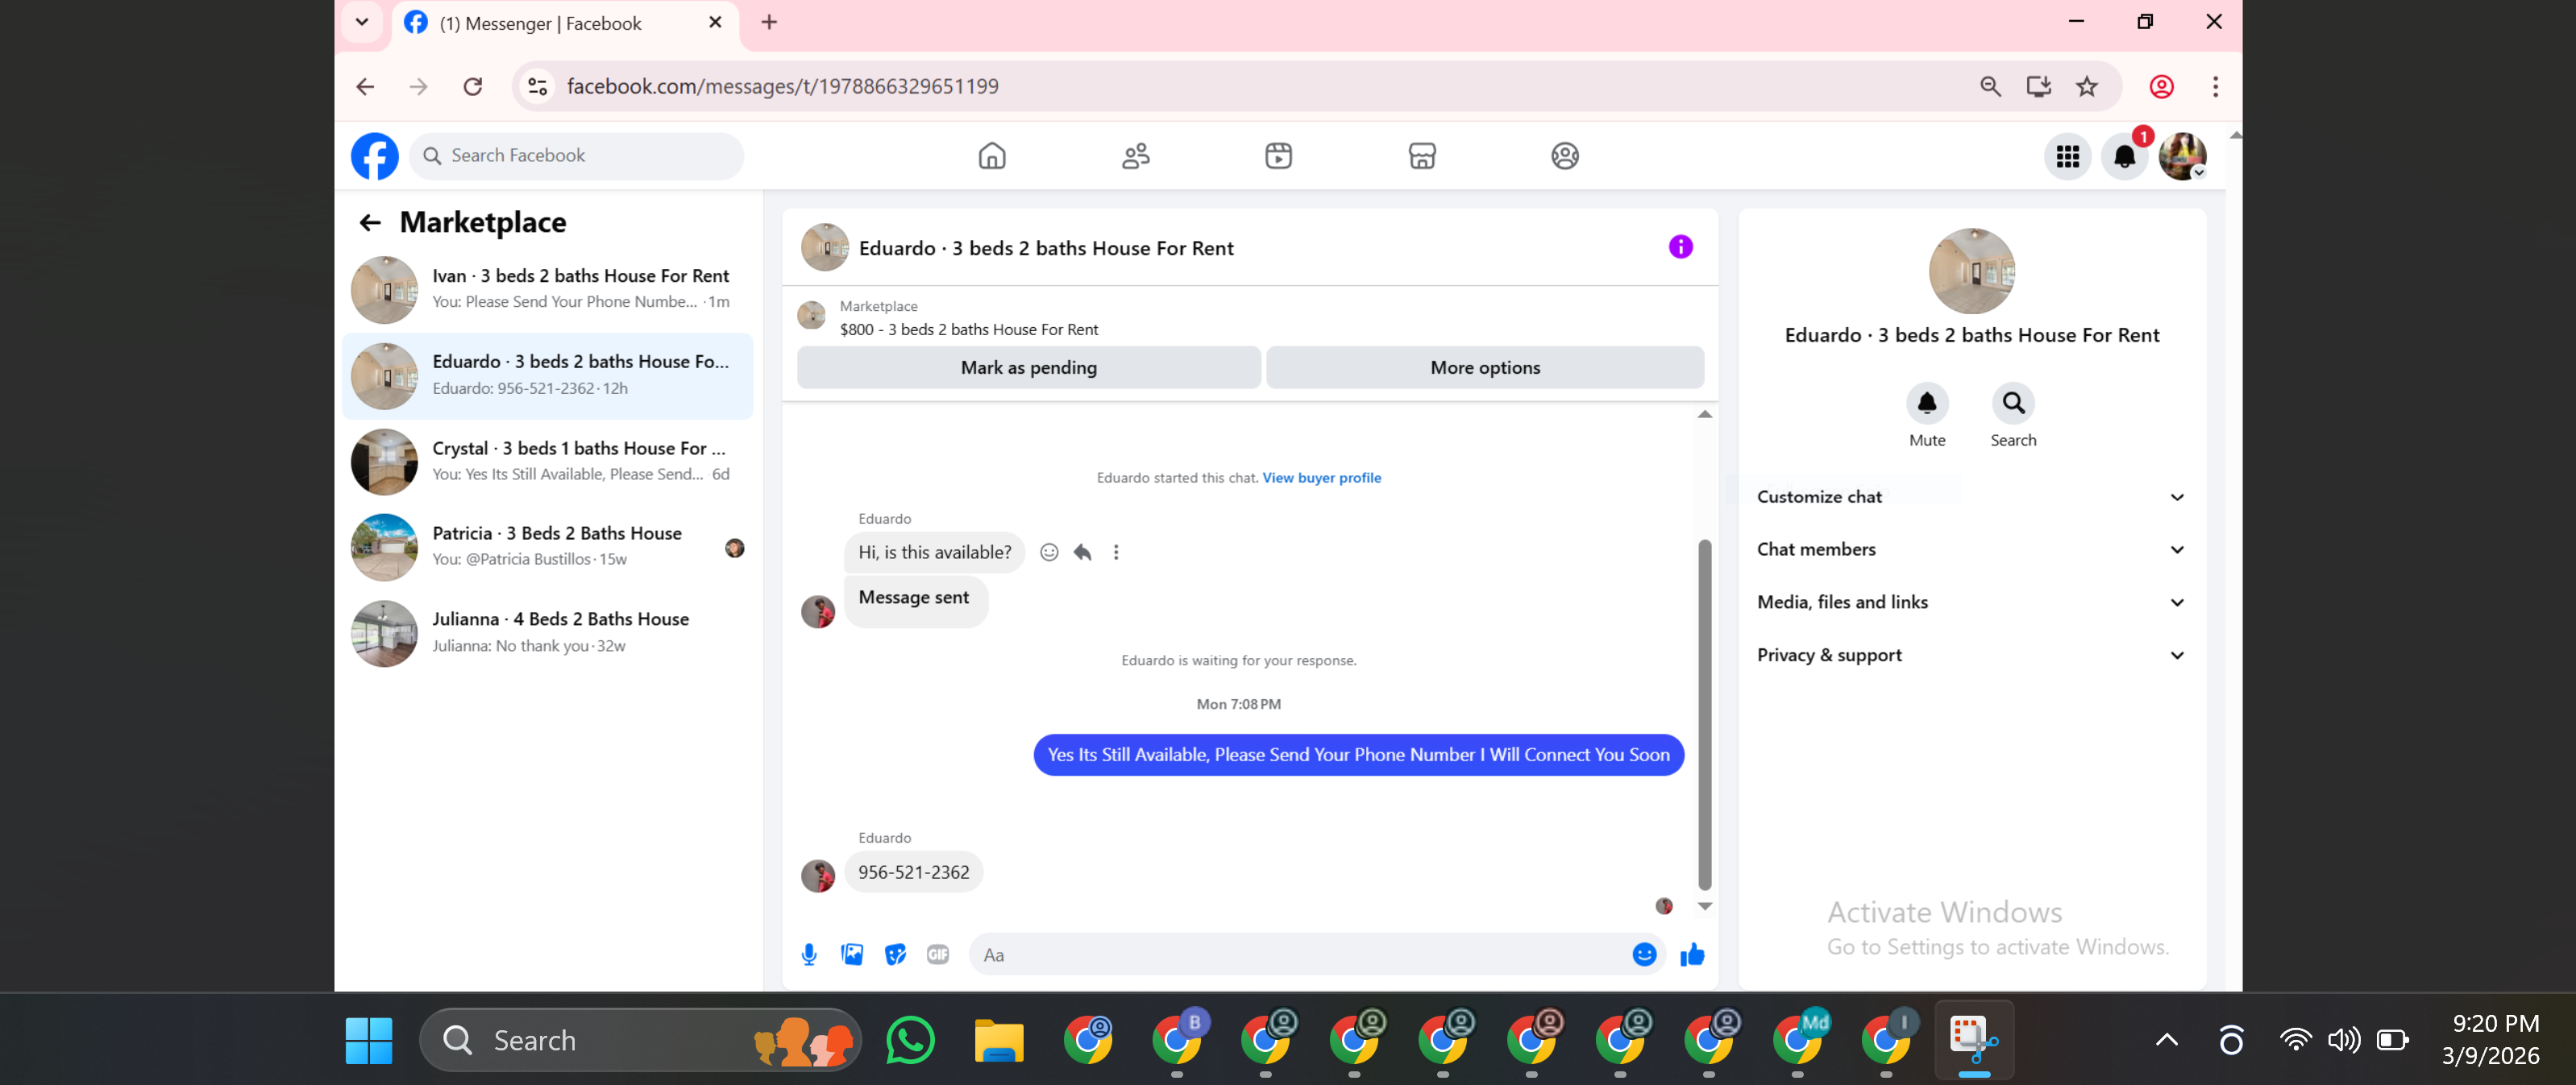Open View buyer profile link
Viewport: 2576px width, 1085px height.
pyautogui.click(x=1321, y=478)
